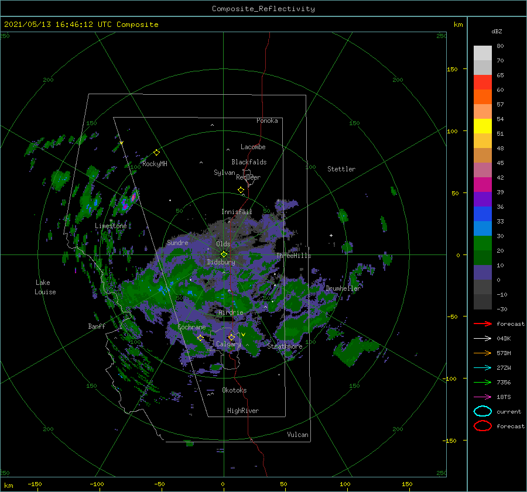
Task: Click the Sundre city label
Action: pyautogui.click(x=177, y=242)
